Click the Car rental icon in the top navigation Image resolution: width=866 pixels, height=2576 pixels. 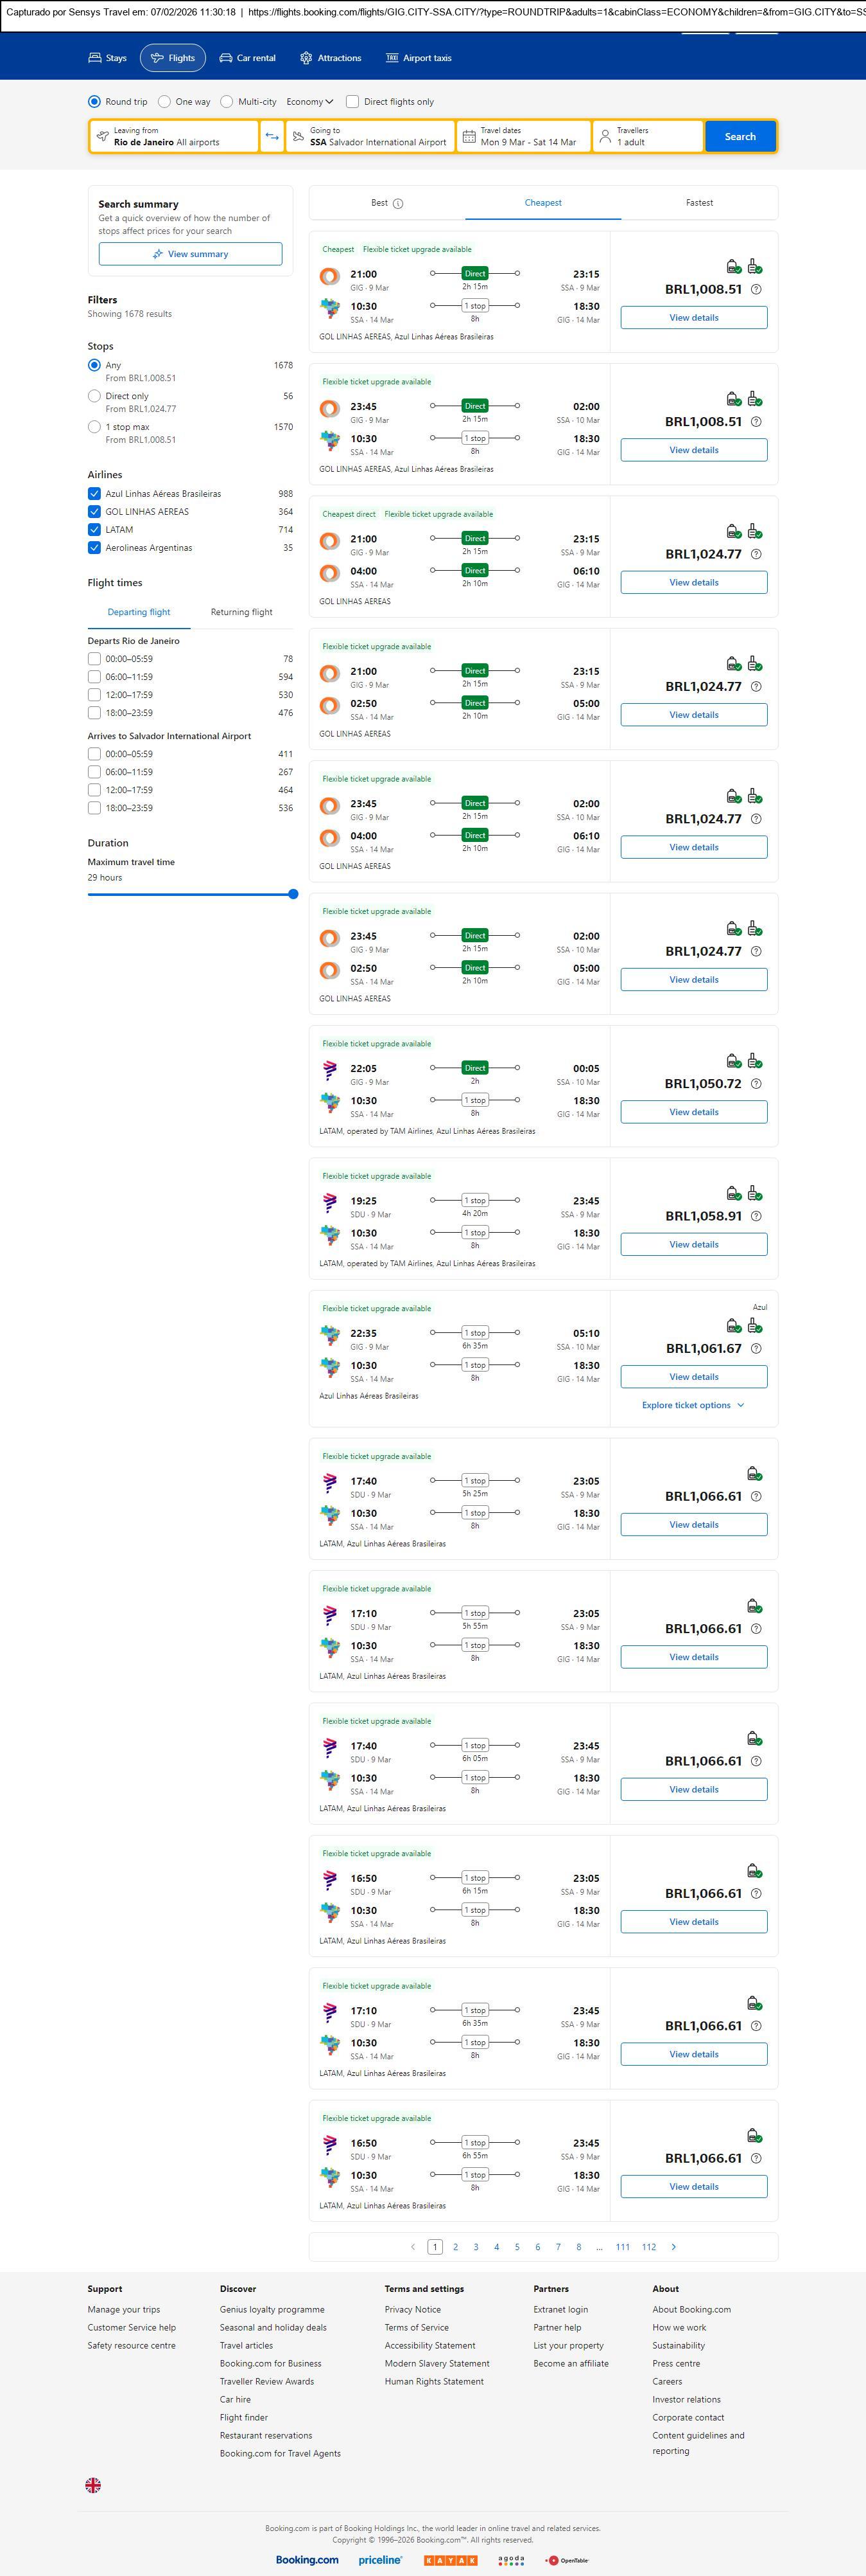coord(226,58)
